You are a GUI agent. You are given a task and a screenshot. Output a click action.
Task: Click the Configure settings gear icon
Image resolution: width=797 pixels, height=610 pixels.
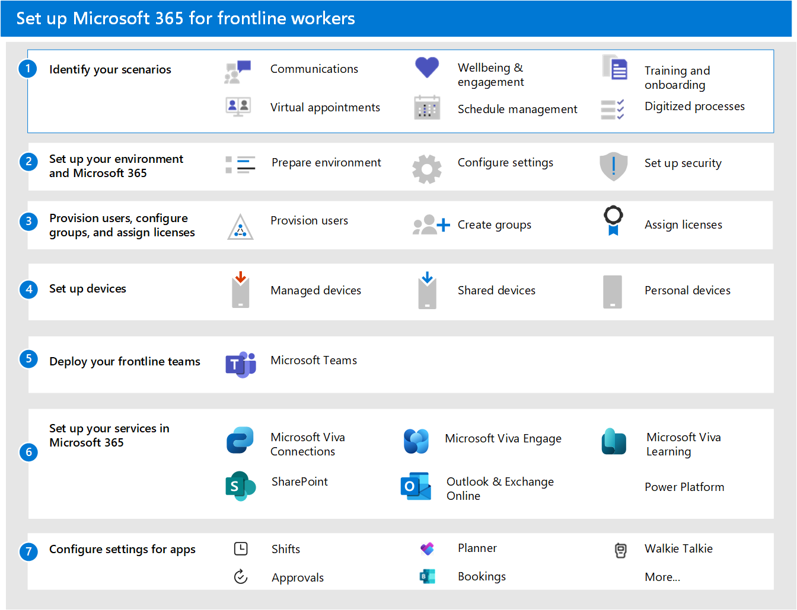coord(427,169)
